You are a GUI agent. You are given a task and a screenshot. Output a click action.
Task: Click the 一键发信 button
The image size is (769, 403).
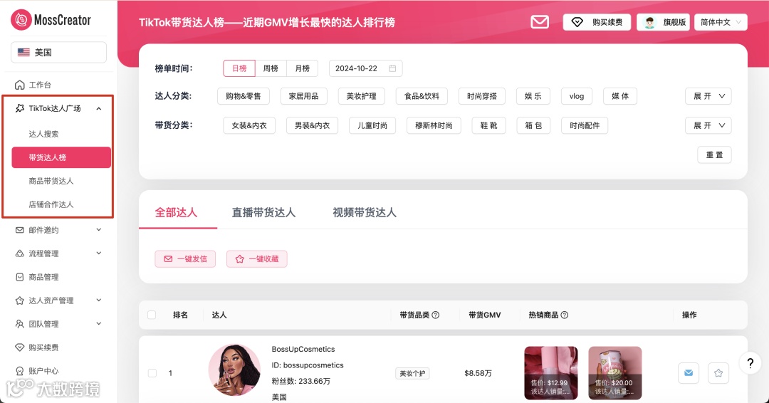185,259
